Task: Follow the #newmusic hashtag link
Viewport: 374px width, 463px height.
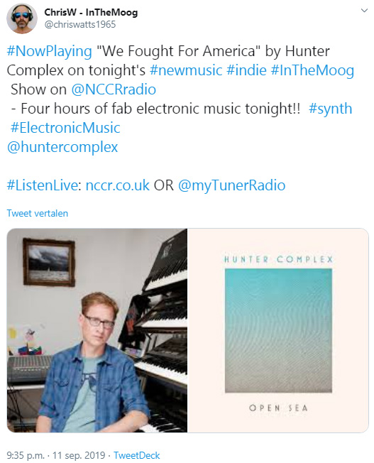Action: pyautogui.click(x=186, y=70)
